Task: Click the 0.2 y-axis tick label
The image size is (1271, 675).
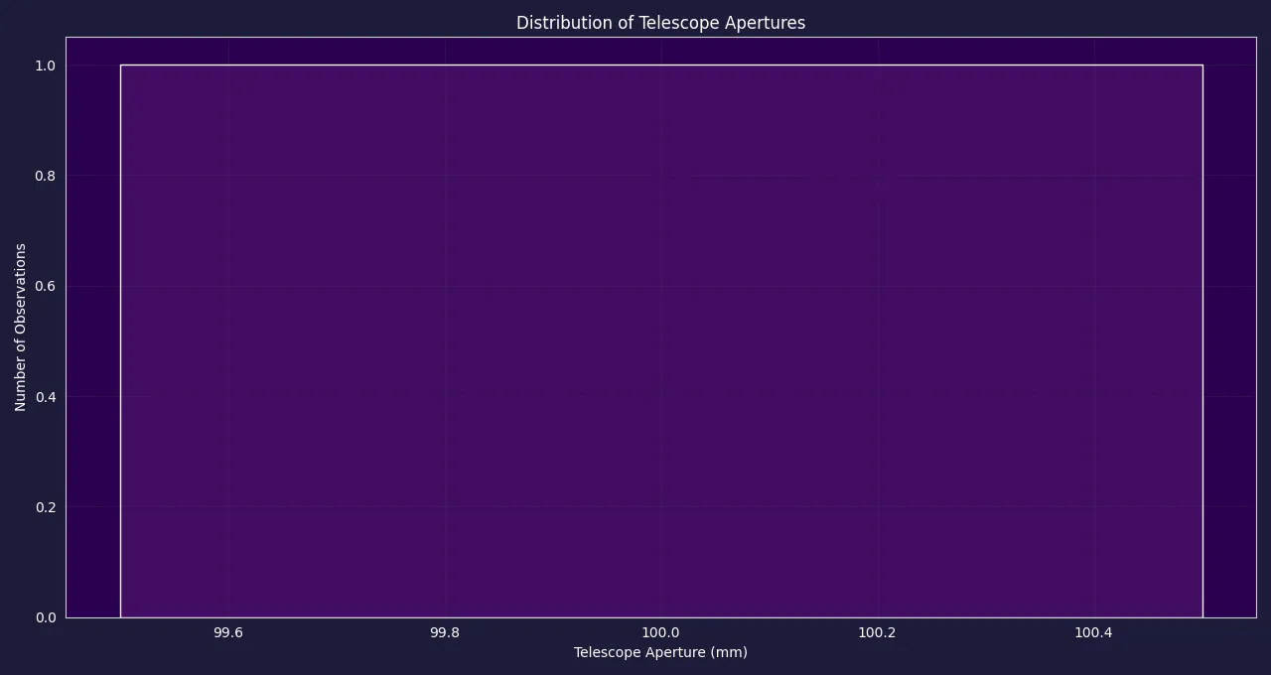Action: coord(46,507)
